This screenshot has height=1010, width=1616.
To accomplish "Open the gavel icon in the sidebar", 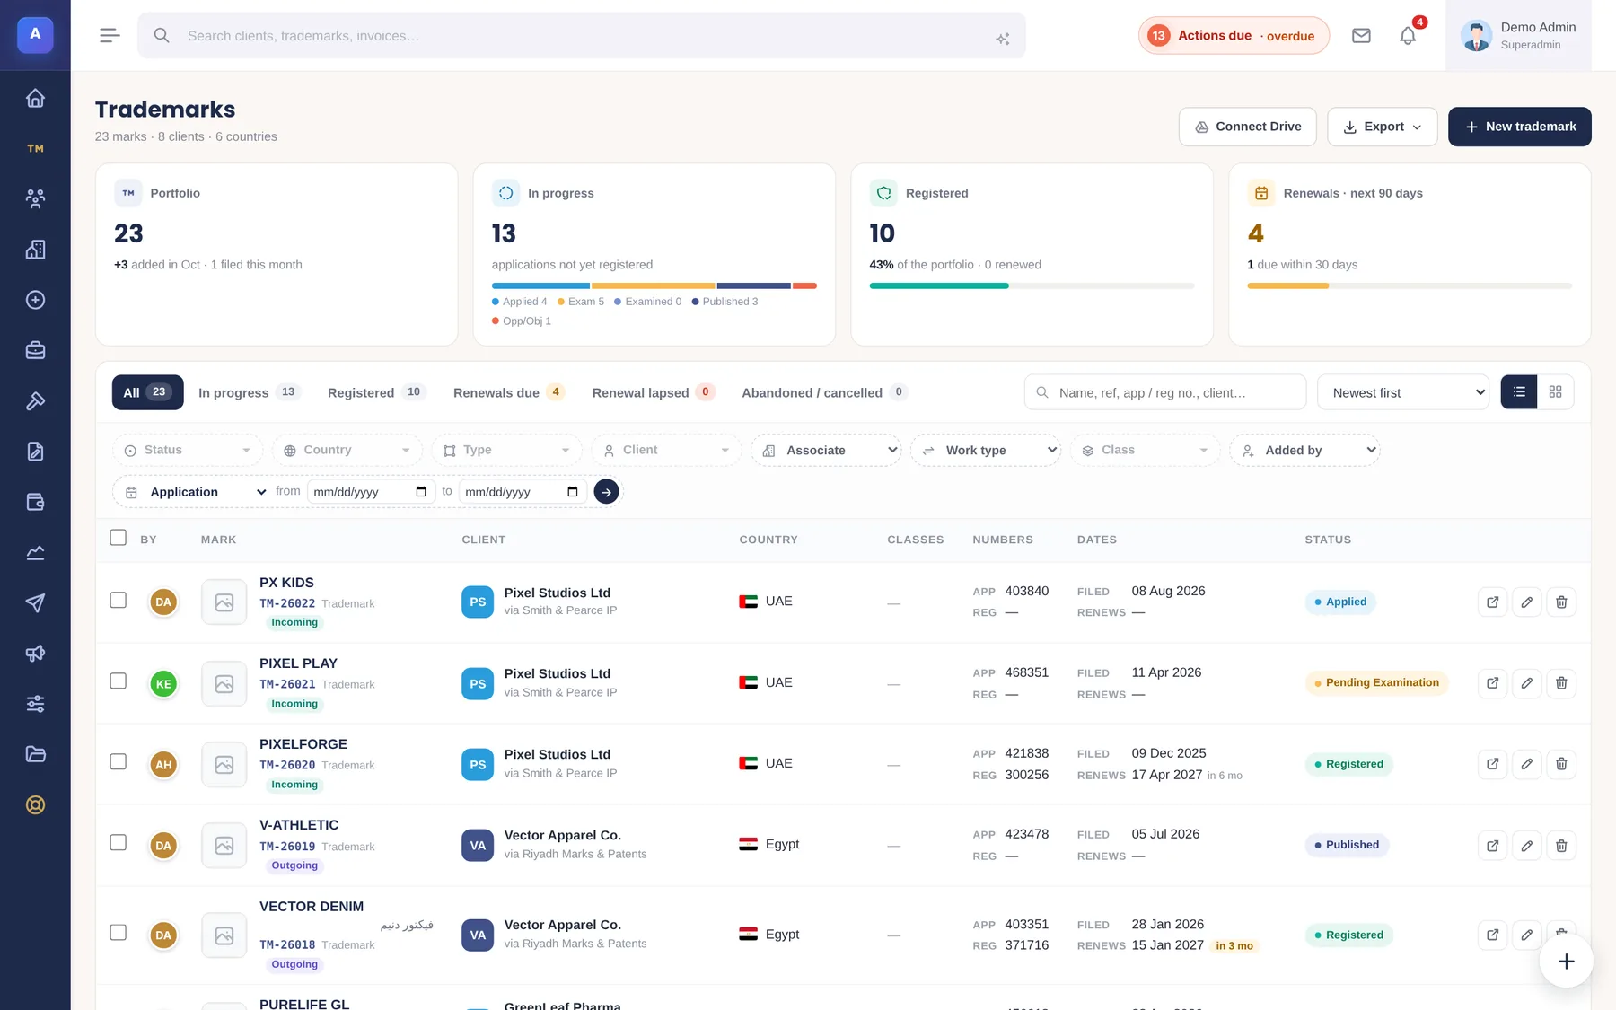I will pos(35,400).
